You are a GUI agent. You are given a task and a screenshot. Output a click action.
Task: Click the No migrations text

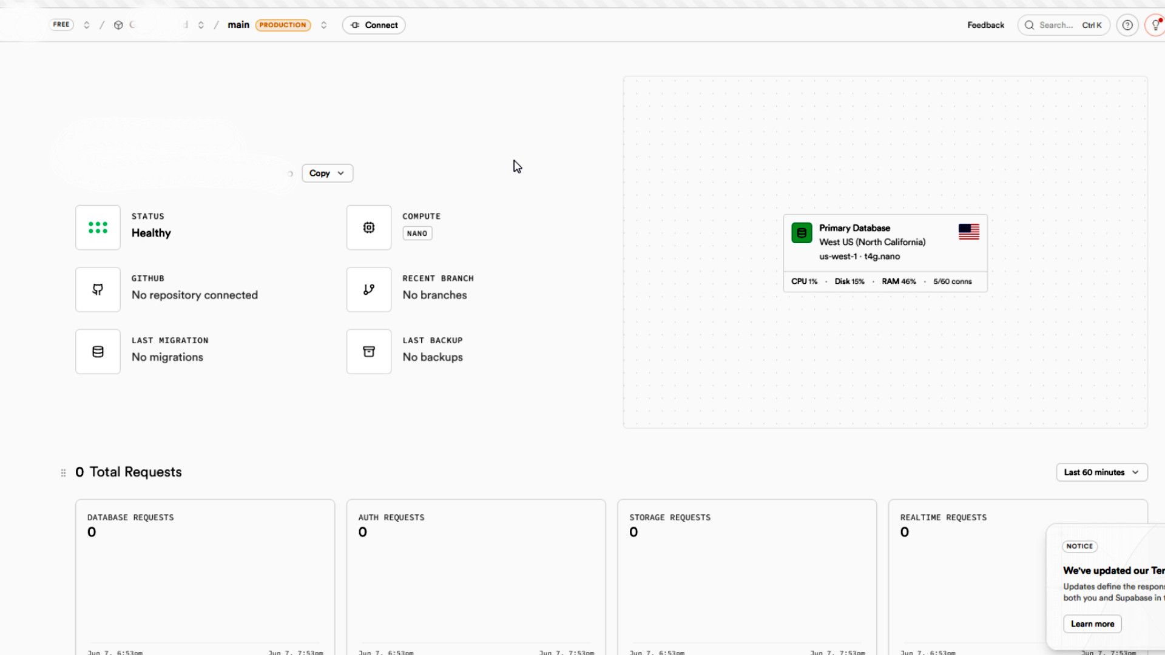coord(167,357)
